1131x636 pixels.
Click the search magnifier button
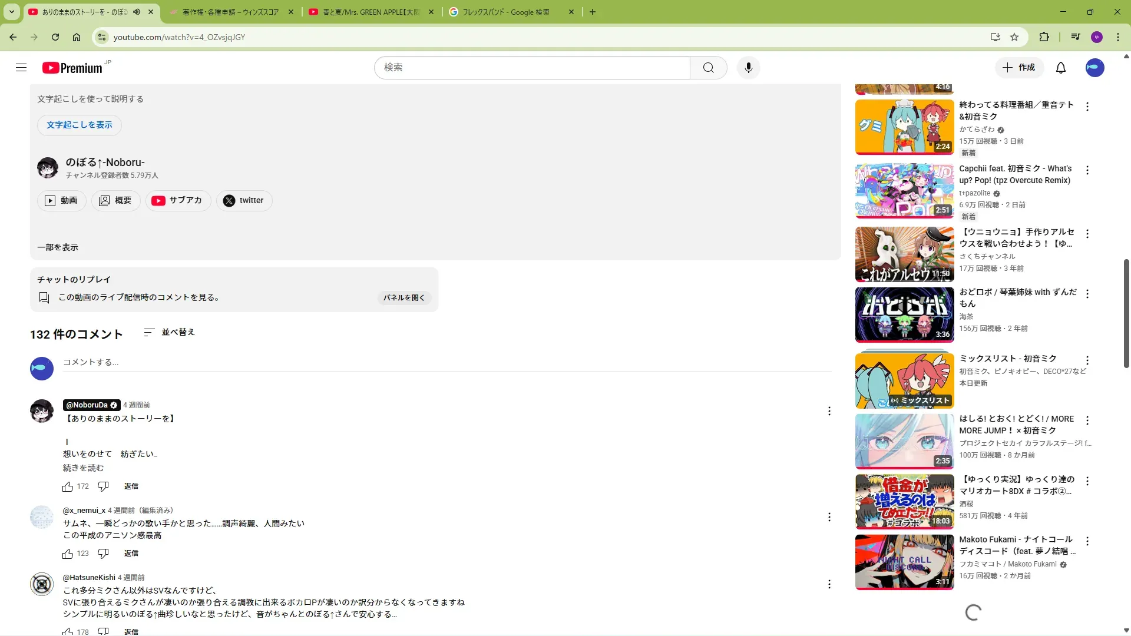coord(708,68)
